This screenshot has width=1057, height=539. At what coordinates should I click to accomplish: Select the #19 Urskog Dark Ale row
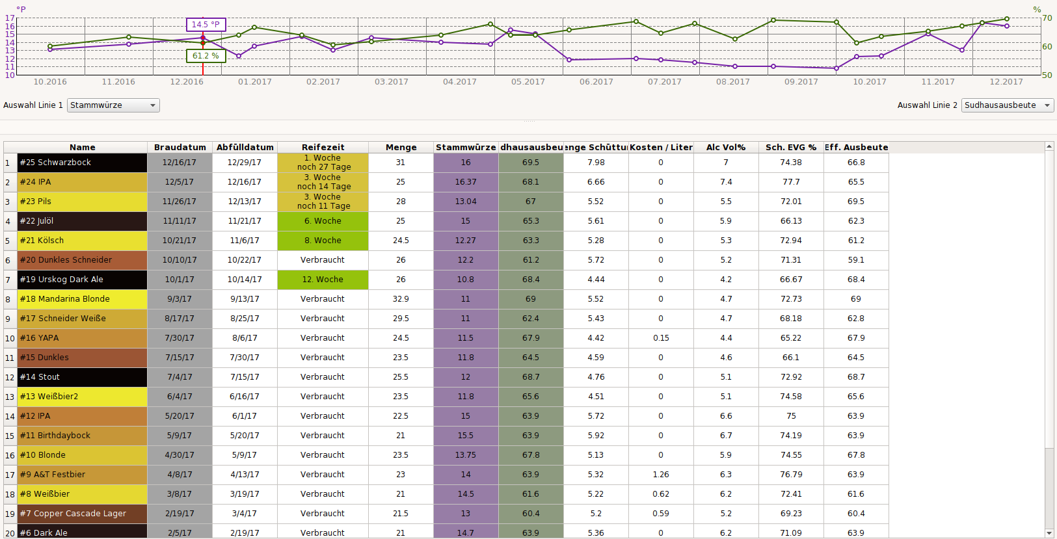tap(82, 280)
